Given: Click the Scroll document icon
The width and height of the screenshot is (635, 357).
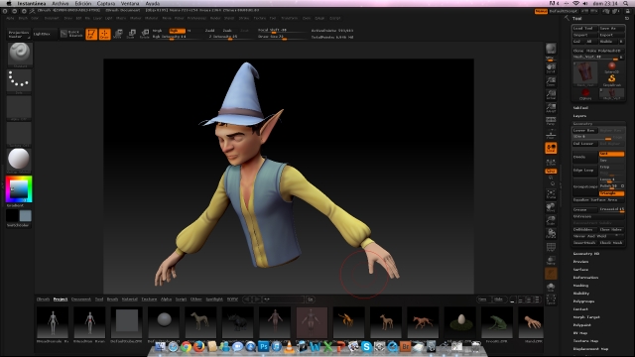Looking at the screenshot, I should (551, 67).
